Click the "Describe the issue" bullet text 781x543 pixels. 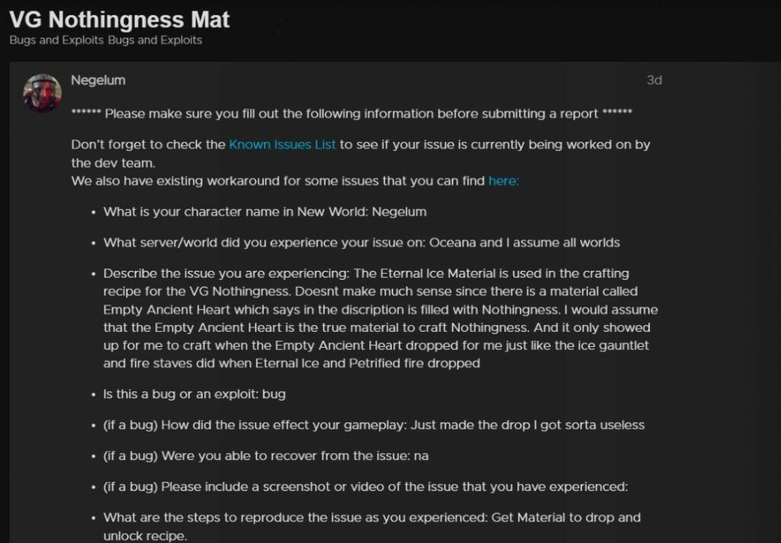pos(366,273)
